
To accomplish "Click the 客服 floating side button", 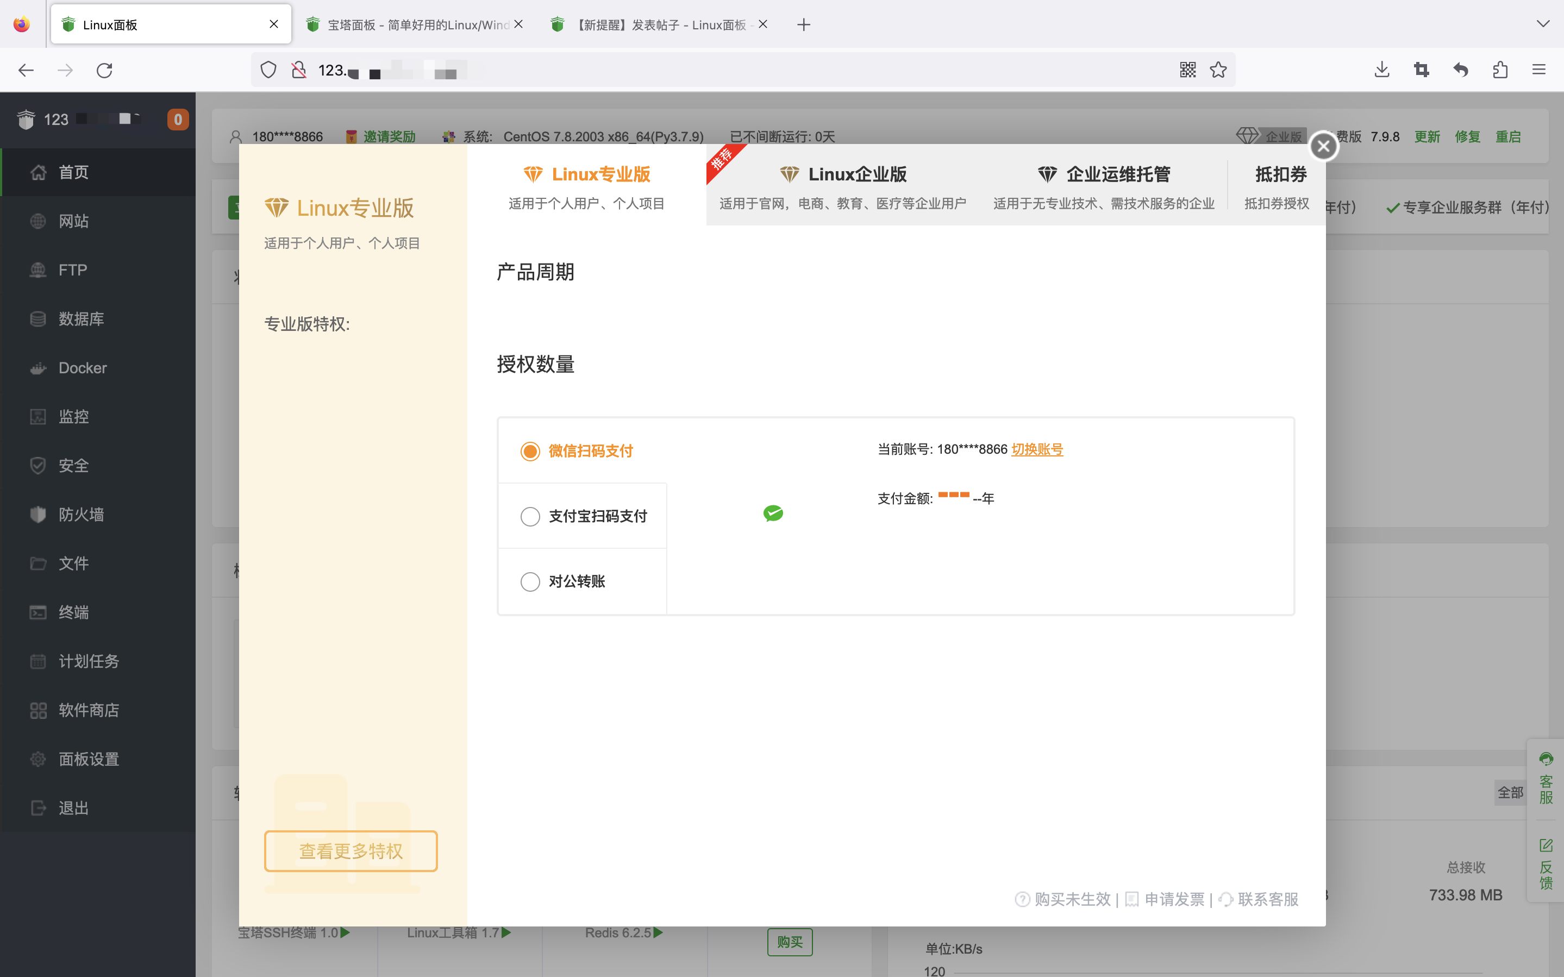I will tap(1546, 778).
